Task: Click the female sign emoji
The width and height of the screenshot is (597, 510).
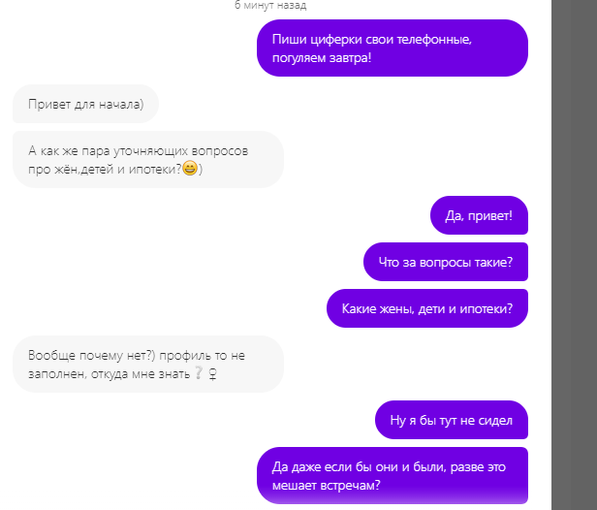Action: 213,374
